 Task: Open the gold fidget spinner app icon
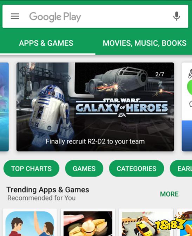(88, 224)
